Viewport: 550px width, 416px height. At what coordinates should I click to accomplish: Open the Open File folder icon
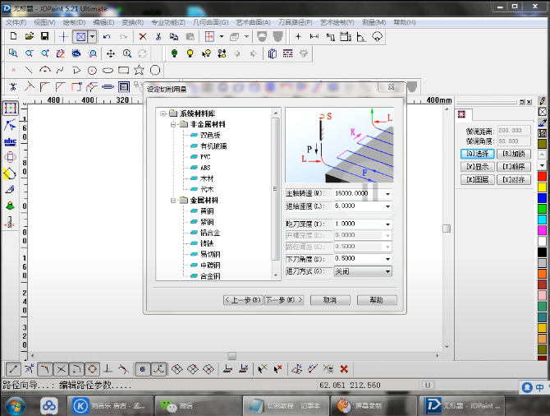coord(29,37)
